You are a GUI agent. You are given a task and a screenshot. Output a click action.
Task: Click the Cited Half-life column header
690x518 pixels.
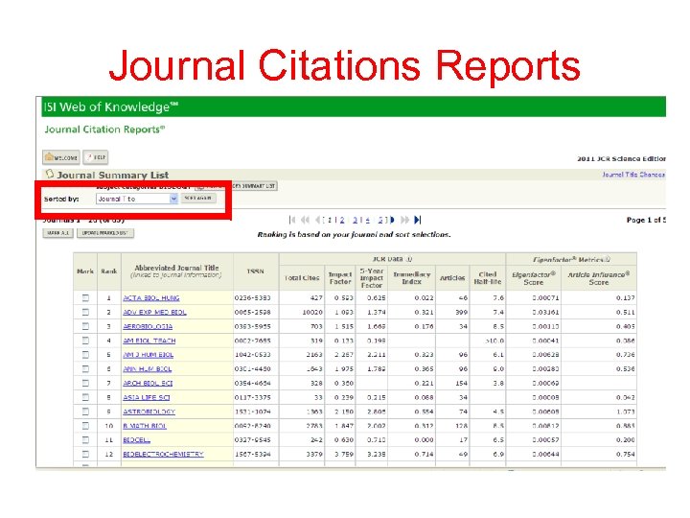[488, 278]
